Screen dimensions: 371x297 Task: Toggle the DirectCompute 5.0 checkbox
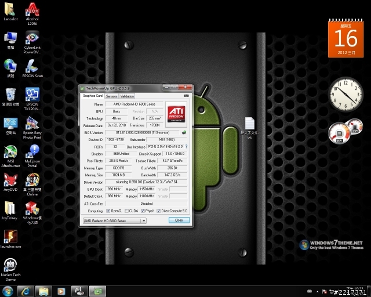tap(159, 211)
